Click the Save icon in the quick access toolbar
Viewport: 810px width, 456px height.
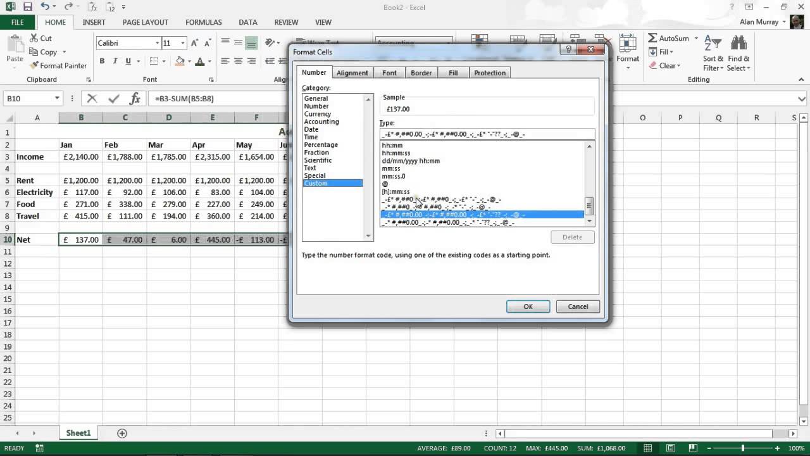coord(27,7)
